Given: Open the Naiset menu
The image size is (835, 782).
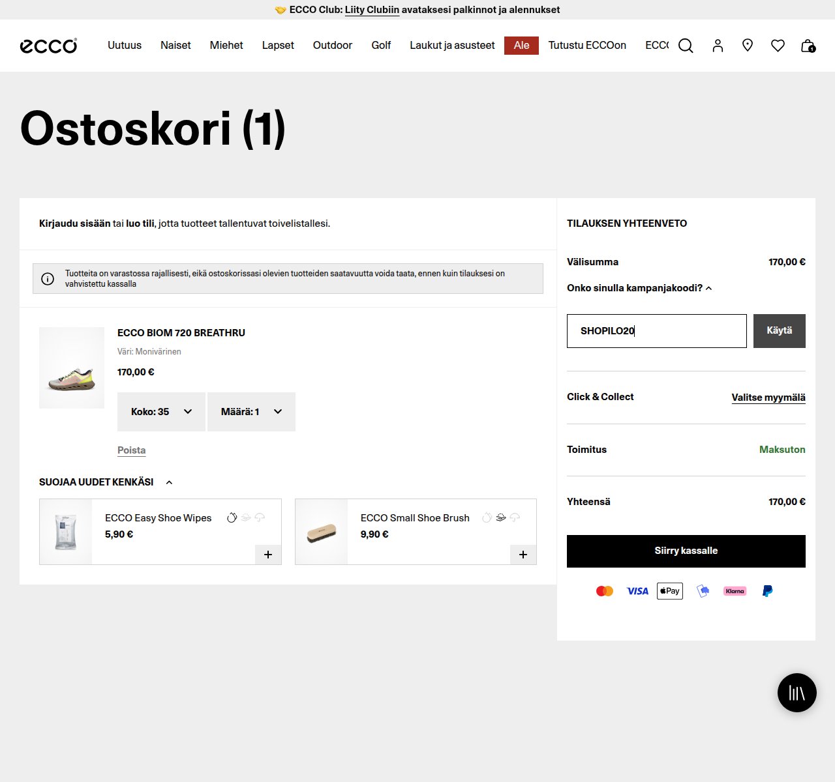Looking at the screenshot, I should coord(175,46).
